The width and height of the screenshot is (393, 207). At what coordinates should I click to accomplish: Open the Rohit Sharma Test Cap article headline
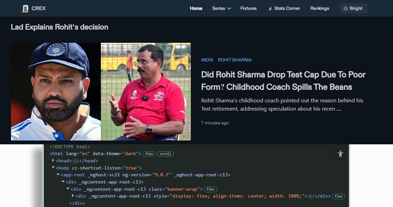[x=283, y=81]
